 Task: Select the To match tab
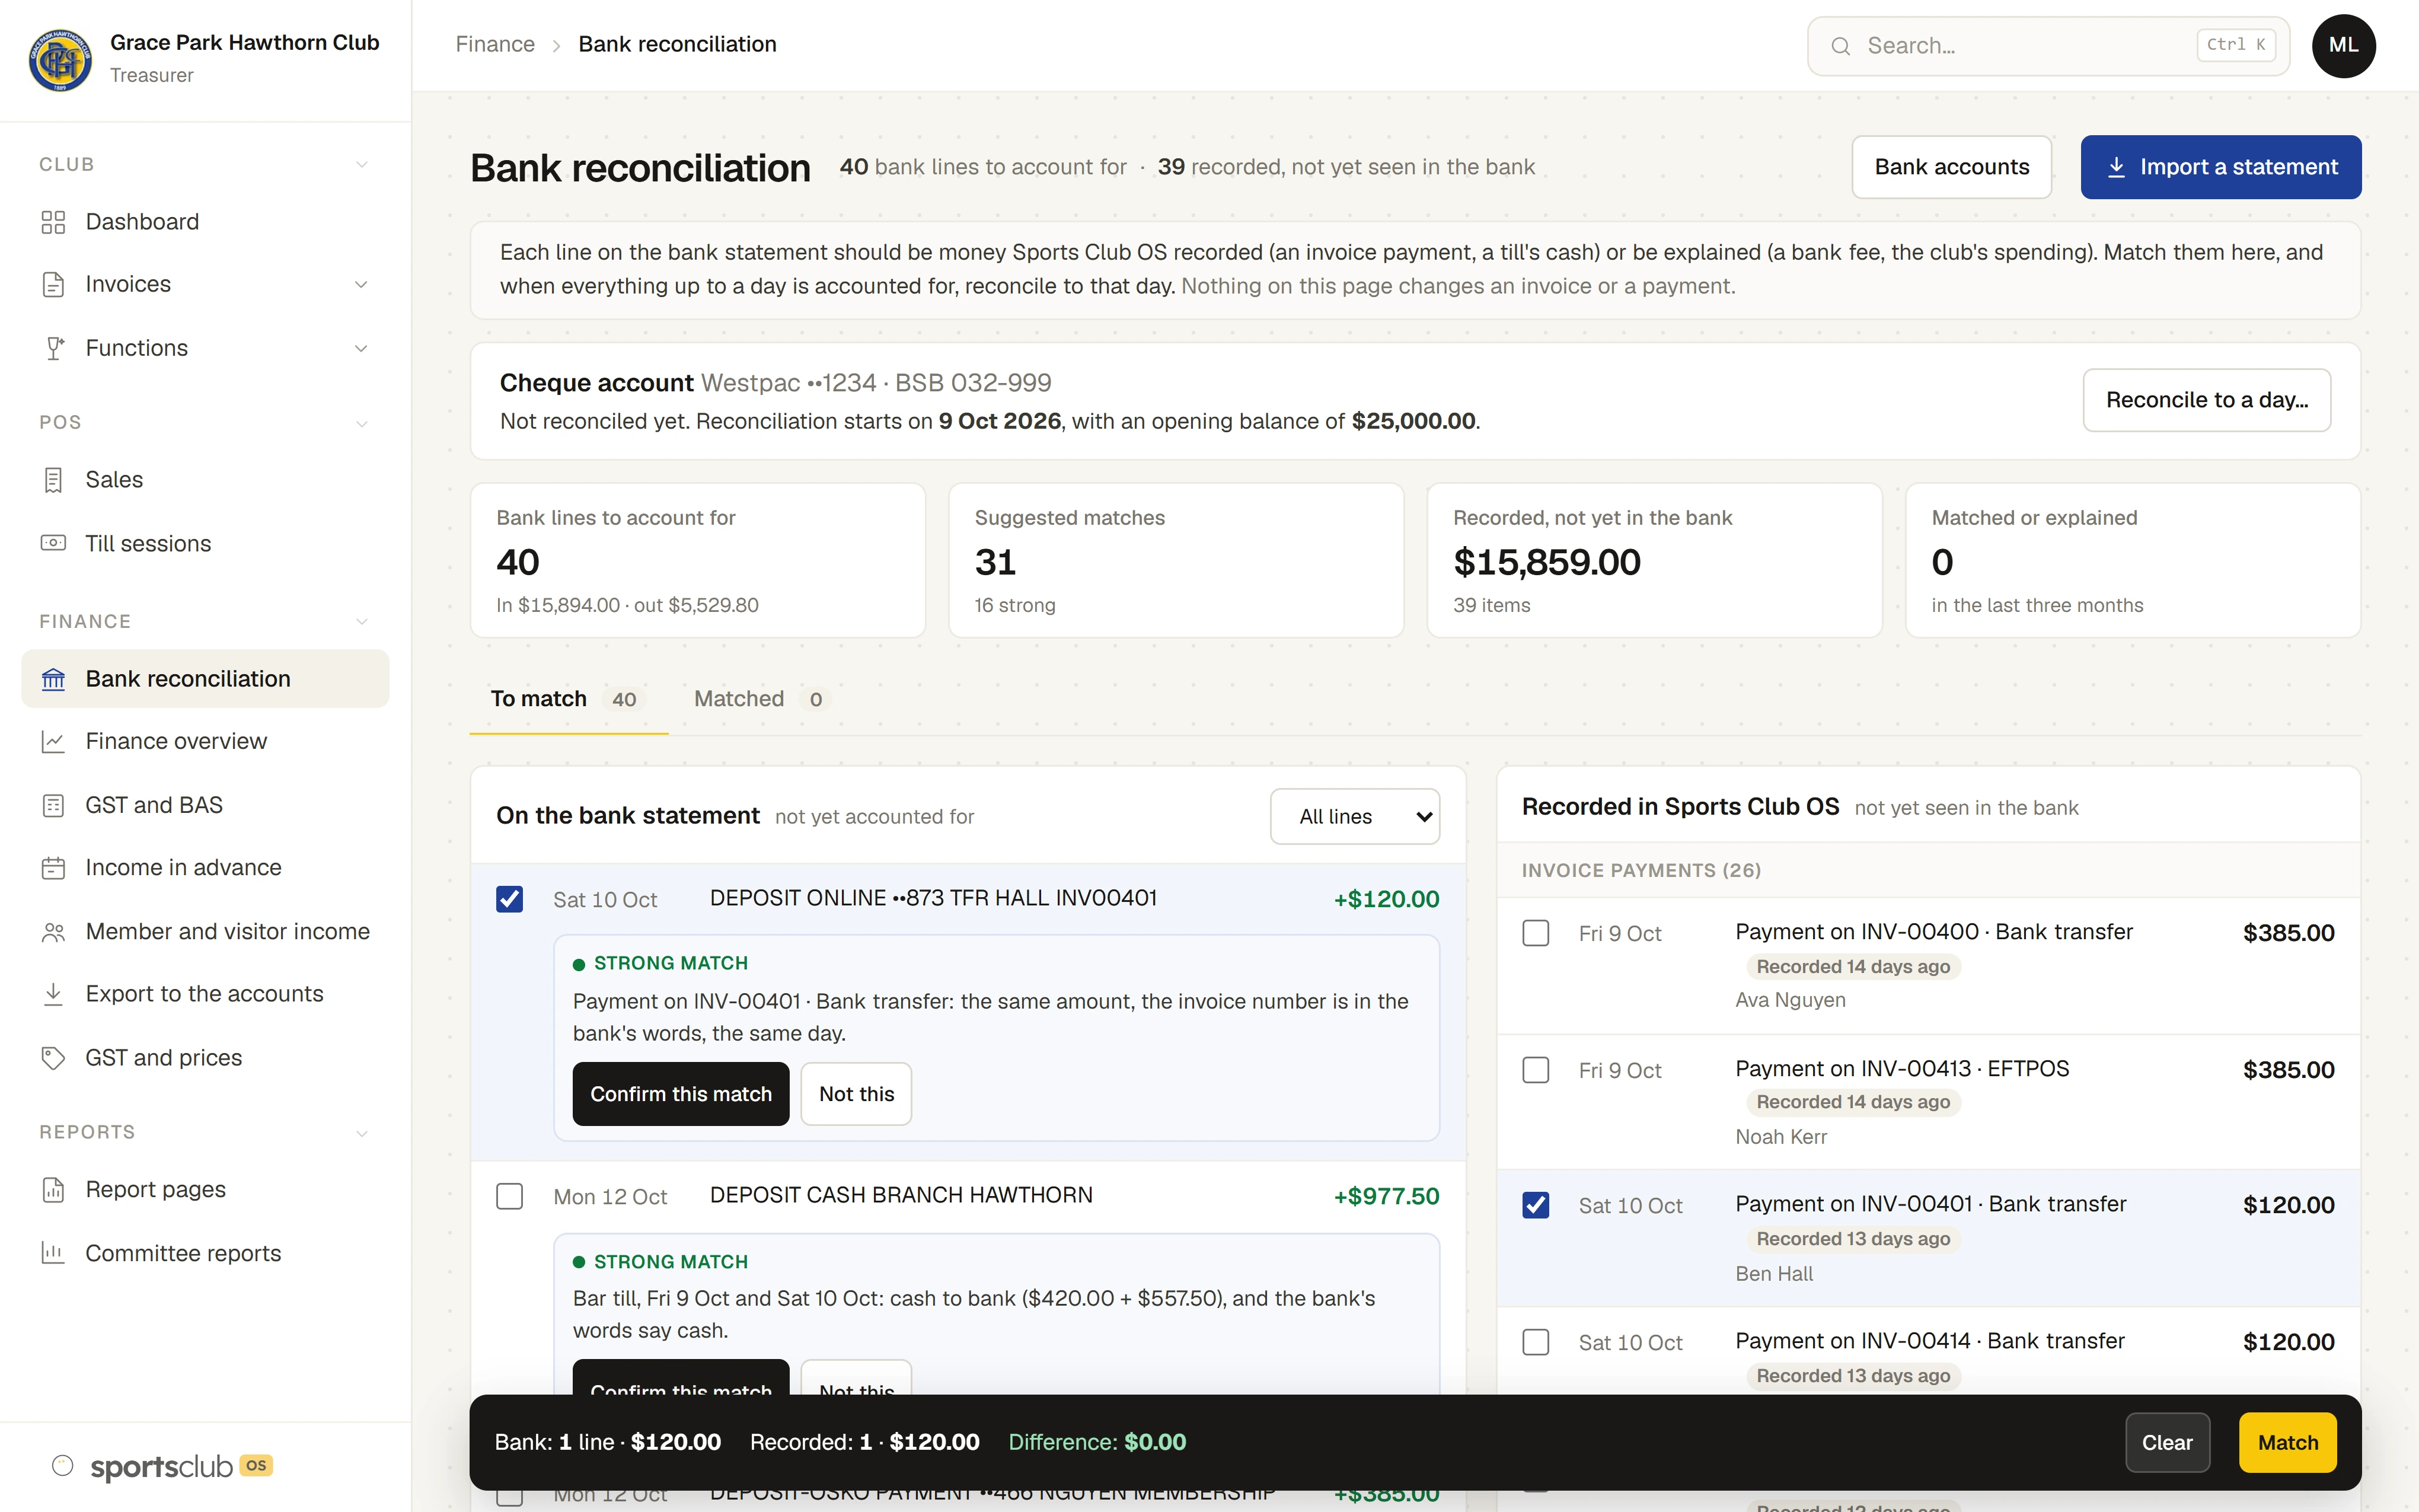pos(568,699)
